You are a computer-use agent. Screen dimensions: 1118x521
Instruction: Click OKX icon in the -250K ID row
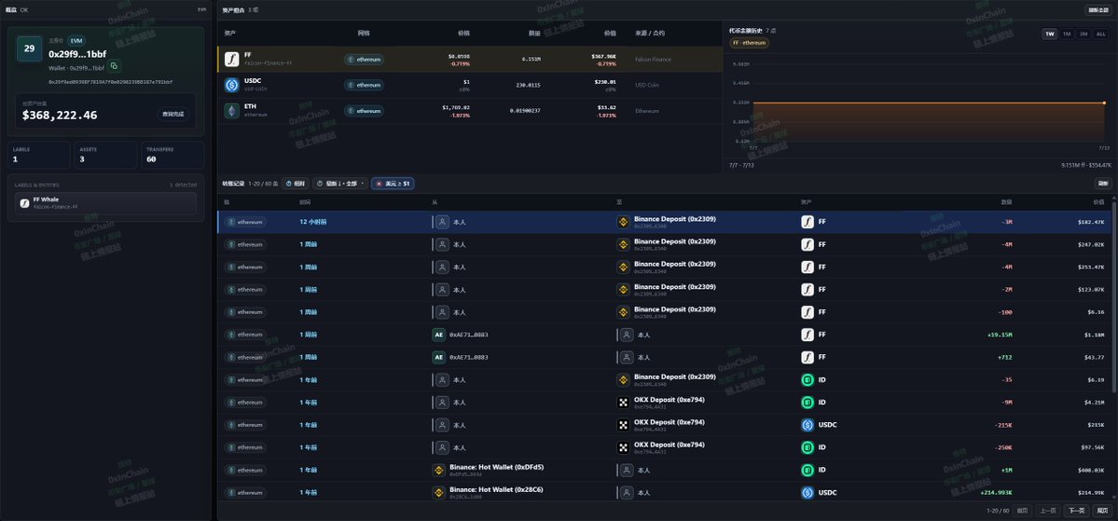pos(623,447)
